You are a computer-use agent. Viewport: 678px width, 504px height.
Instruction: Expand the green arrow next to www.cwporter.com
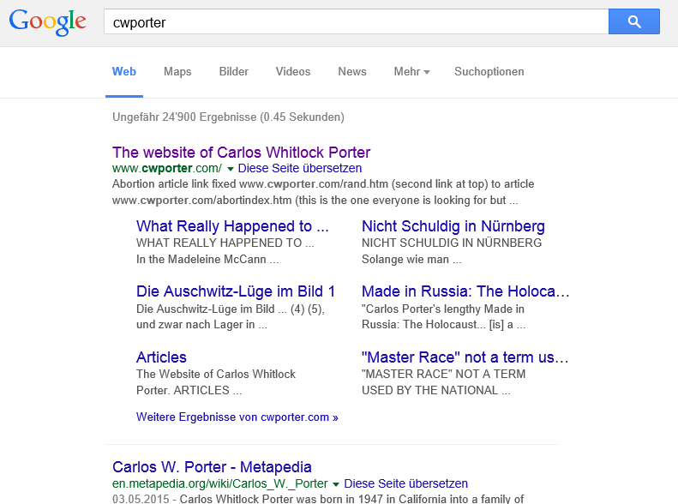pos(231,169)
